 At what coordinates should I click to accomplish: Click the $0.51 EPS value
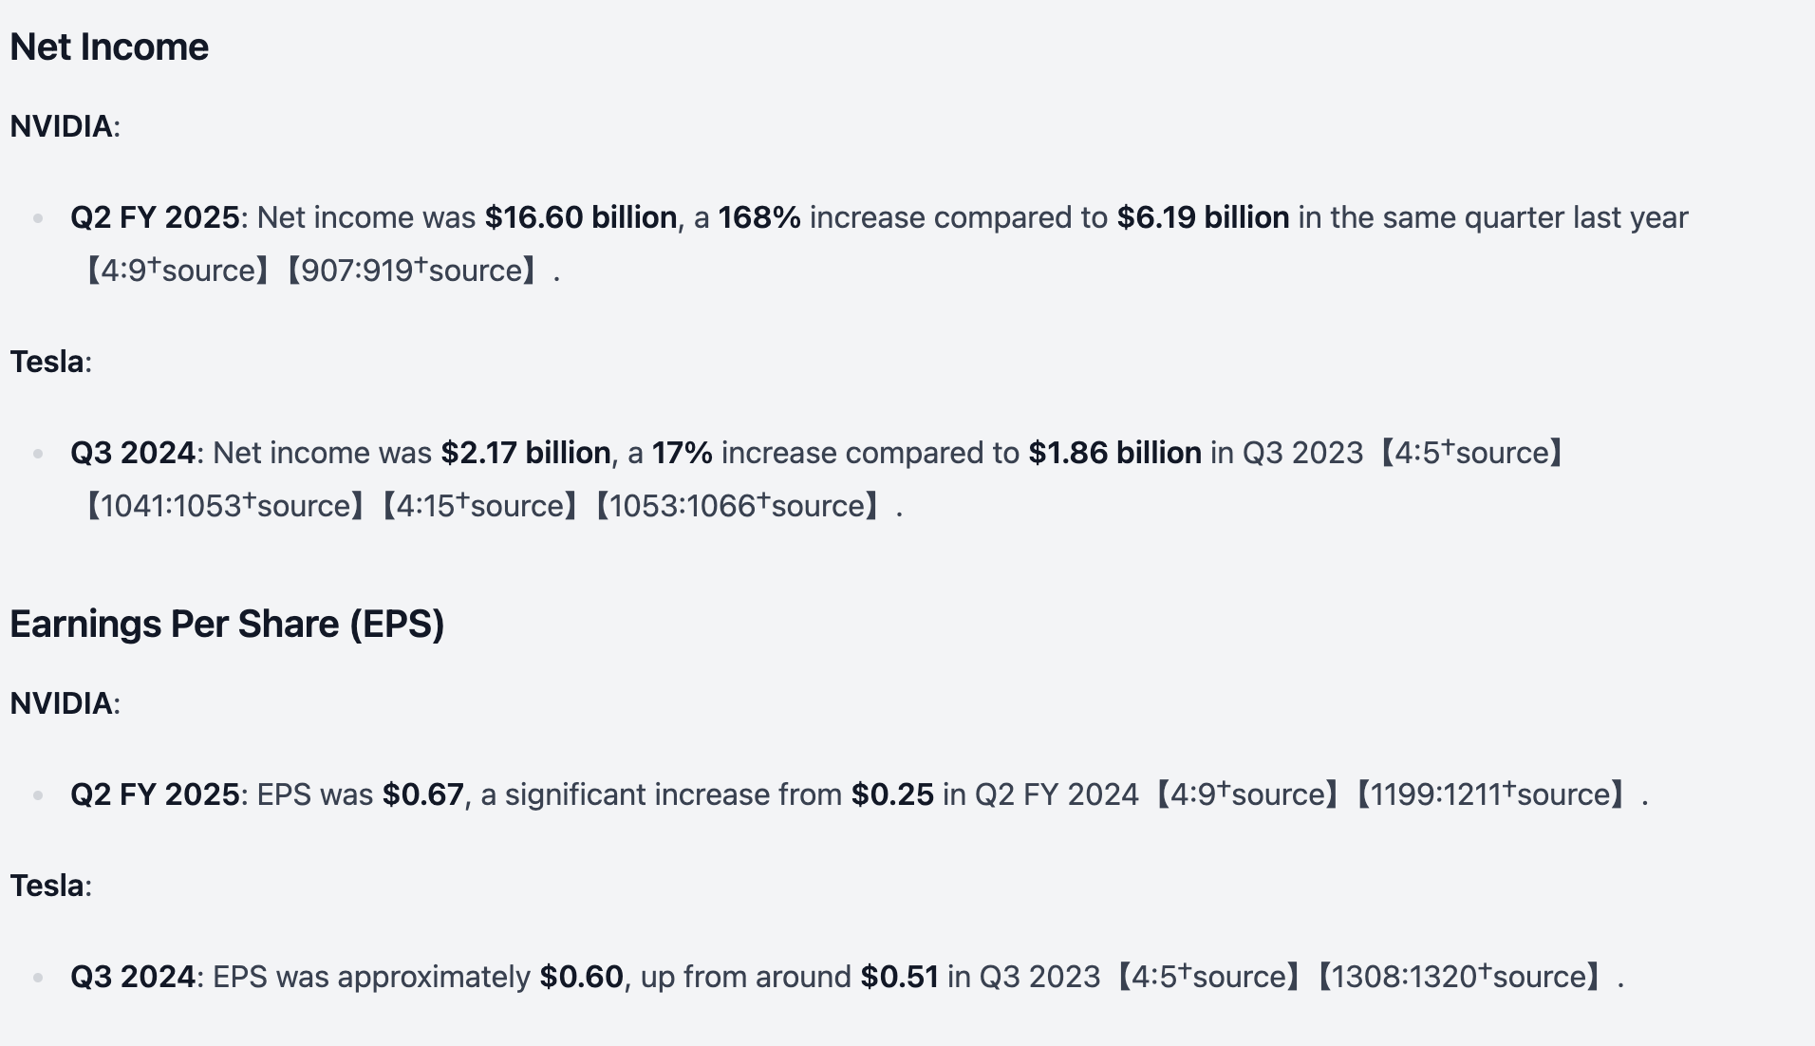coord(899,978)
